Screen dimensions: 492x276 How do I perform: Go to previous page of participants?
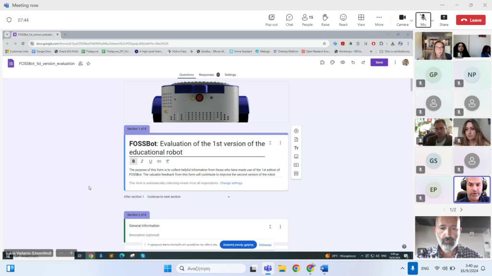point(444,210)
